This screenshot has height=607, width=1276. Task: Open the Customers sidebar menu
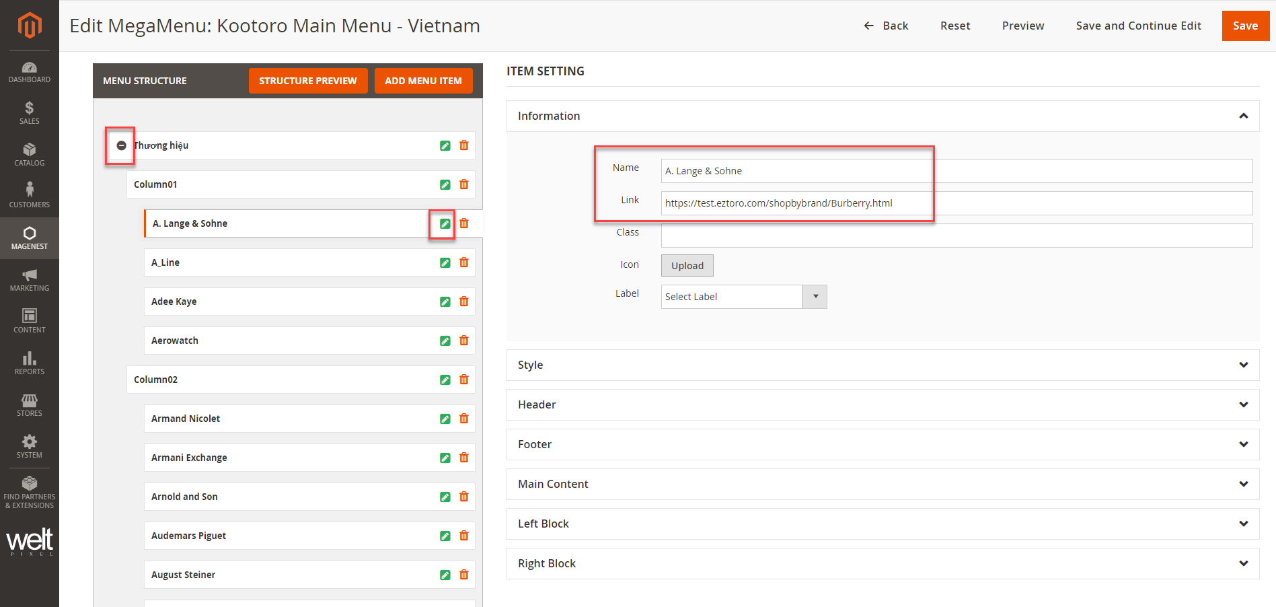30,197
